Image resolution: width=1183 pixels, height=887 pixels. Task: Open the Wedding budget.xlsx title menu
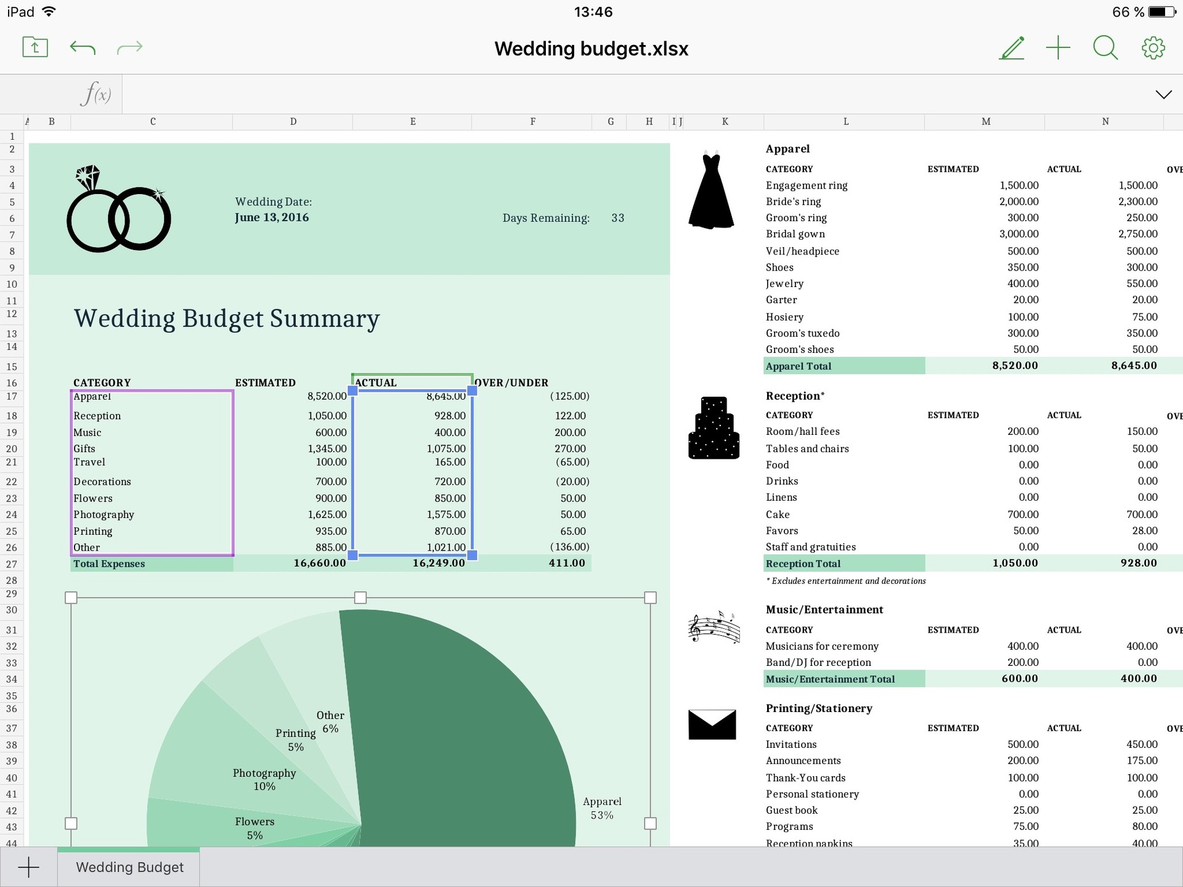[x=590, y=49]
